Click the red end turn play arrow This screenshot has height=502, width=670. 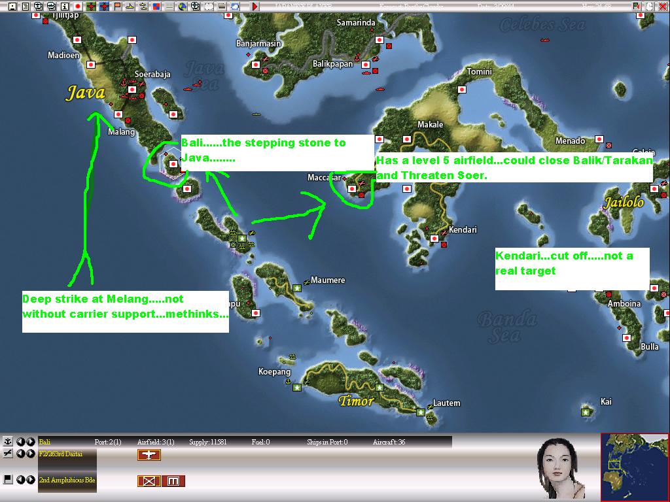[255, 7]
